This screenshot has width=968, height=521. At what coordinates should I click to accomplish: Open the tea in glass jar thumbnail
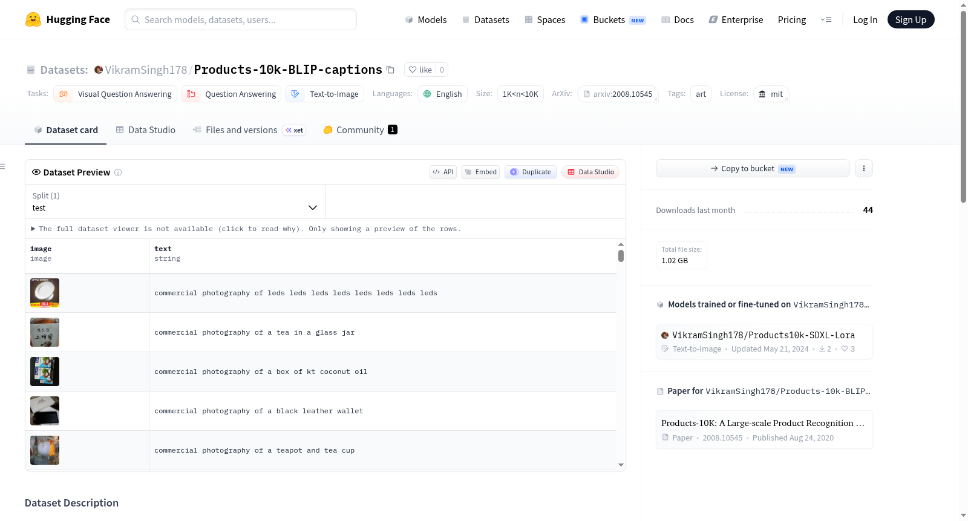[45, 332]
